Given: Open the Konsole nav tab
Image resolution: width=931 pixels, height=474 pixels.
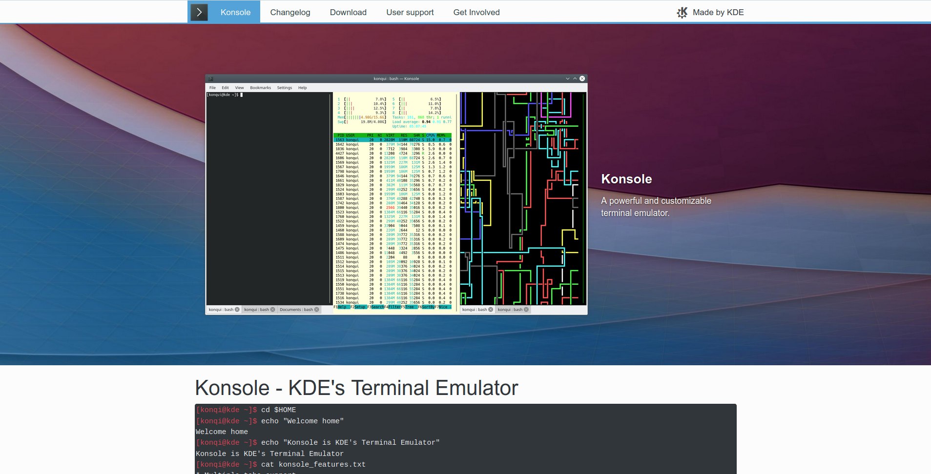Looking at the screenshot, I should (x=235, y=12).
